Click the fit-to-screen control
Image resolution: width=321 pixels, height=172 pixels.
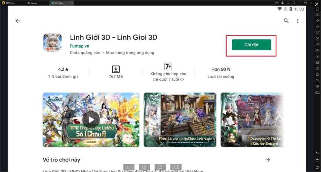[176, 167]
